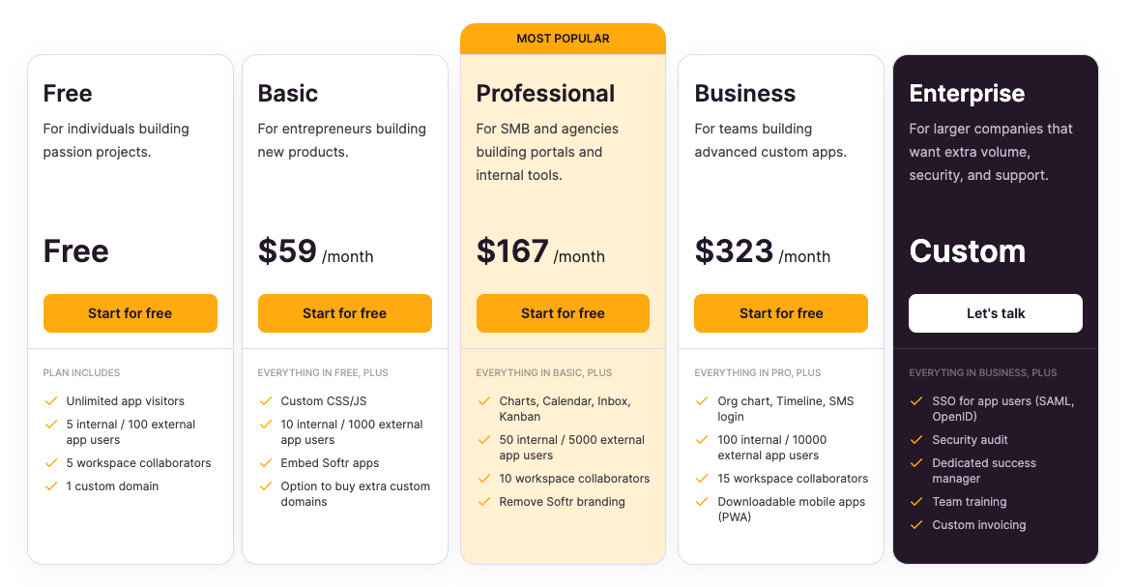Click the Let's talk Enterprise button
The image size is (1132, 587).
click(996, 313)
